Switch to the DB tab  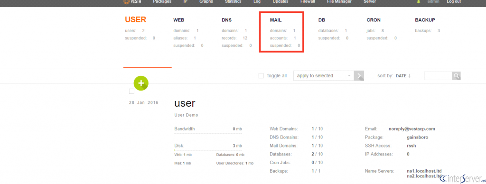pos(322,20)
